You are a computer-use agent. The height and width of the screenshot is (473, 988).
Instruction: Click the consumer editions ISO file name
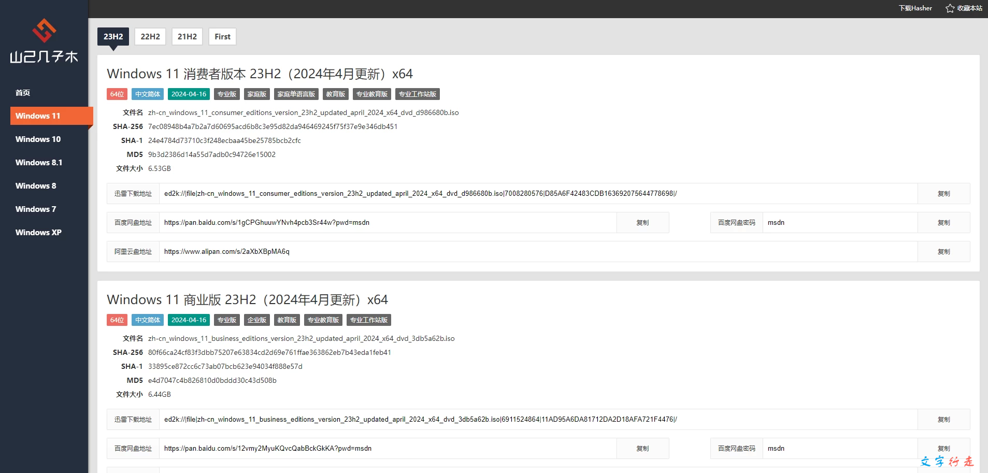[x=304, y=113]
